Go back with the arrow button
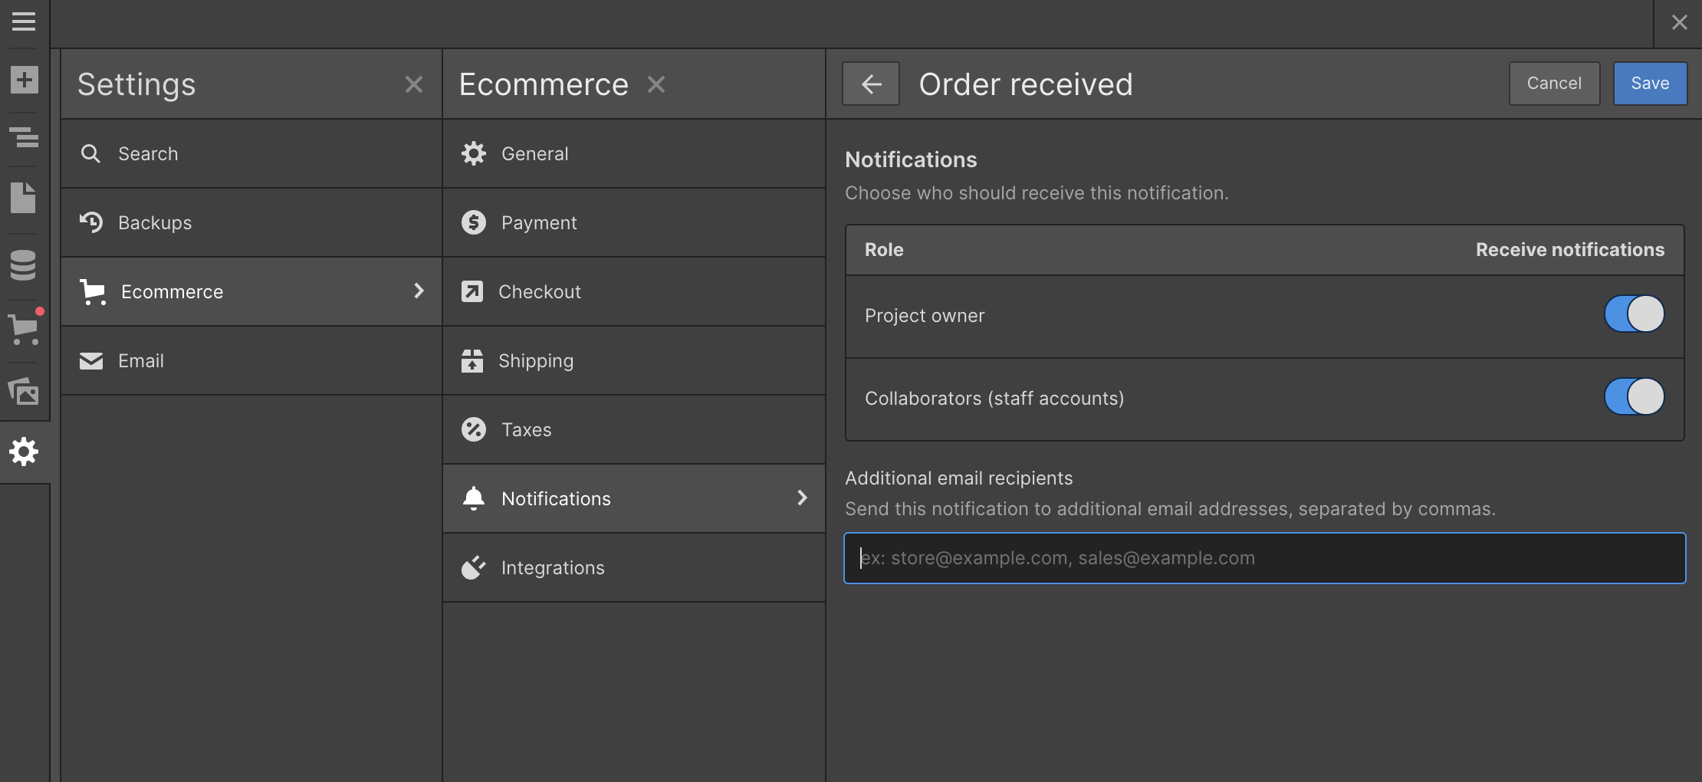1702x782 pixels. (871, 84)
